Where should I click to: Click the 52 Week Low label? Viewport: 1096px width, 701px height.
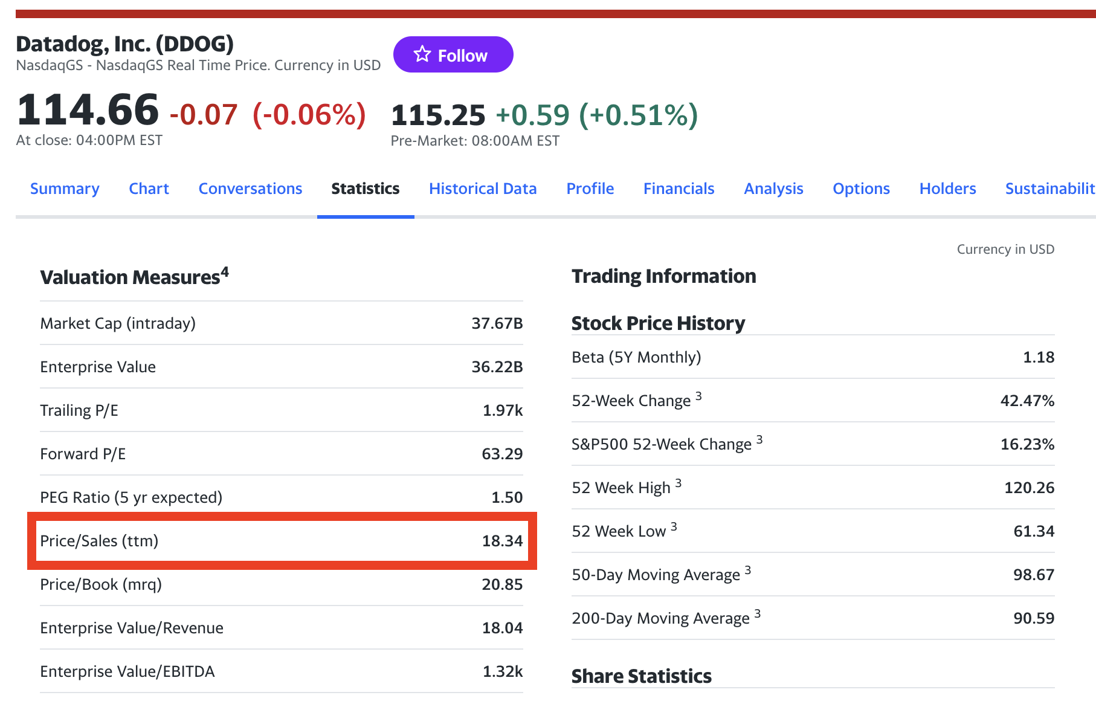[624, 530]
